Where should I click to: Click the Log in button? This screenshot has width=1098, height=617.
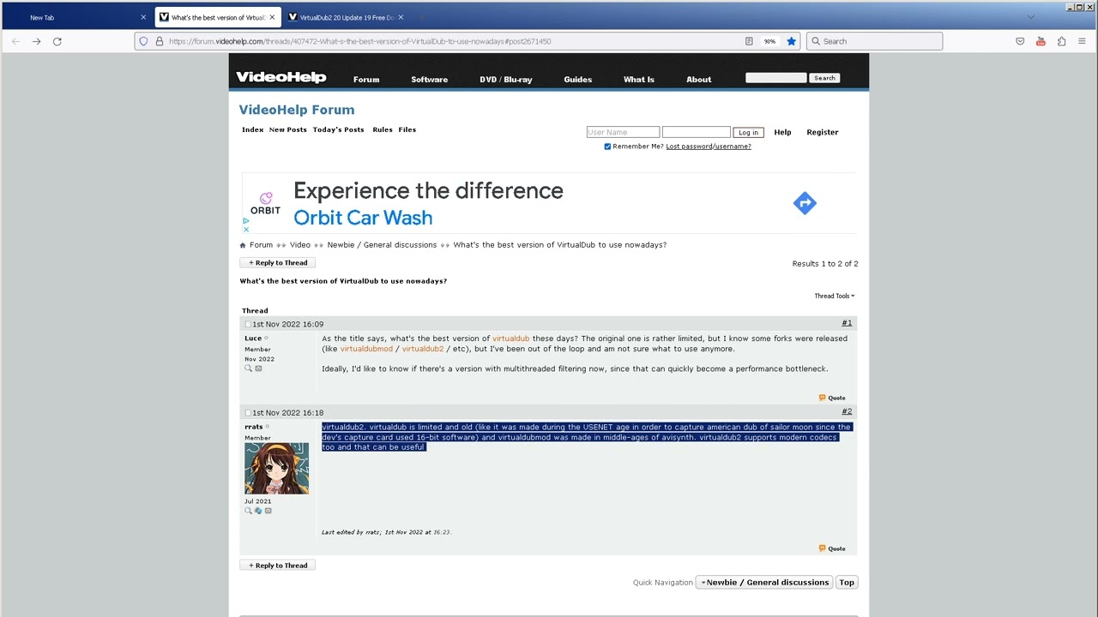[748, 133]
